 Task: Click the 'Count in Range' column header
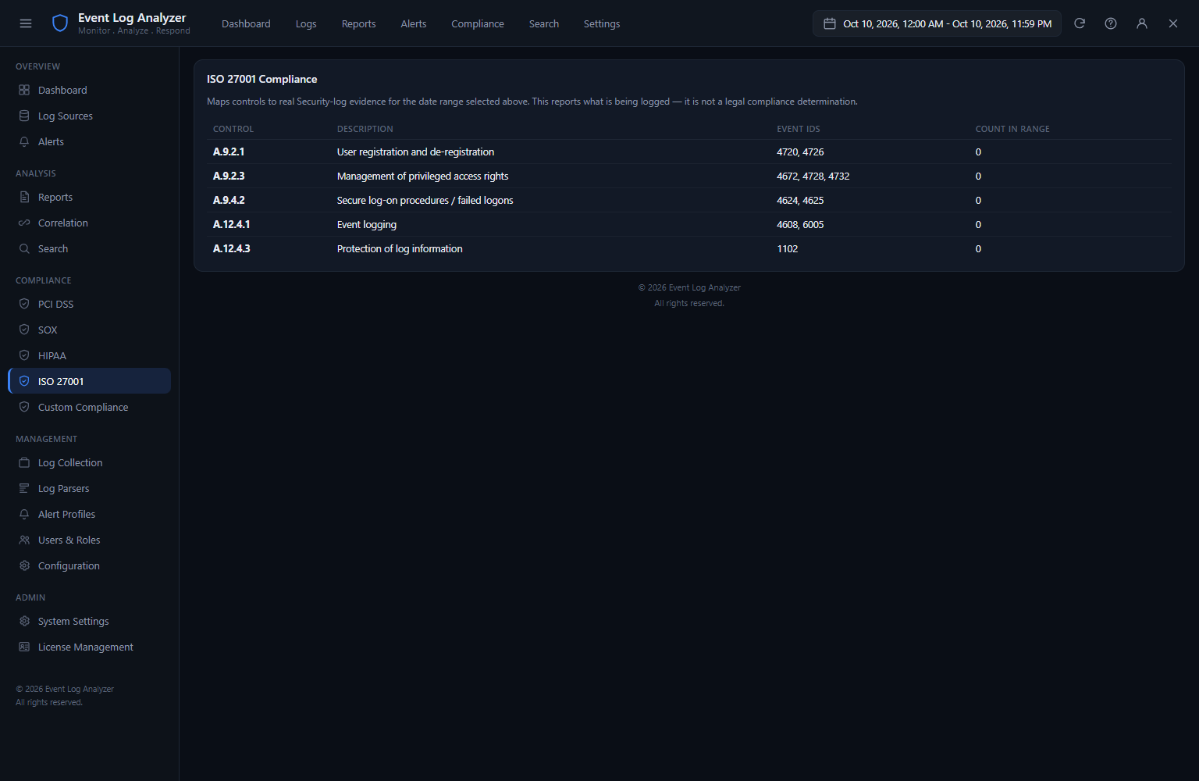point(1012,129)
